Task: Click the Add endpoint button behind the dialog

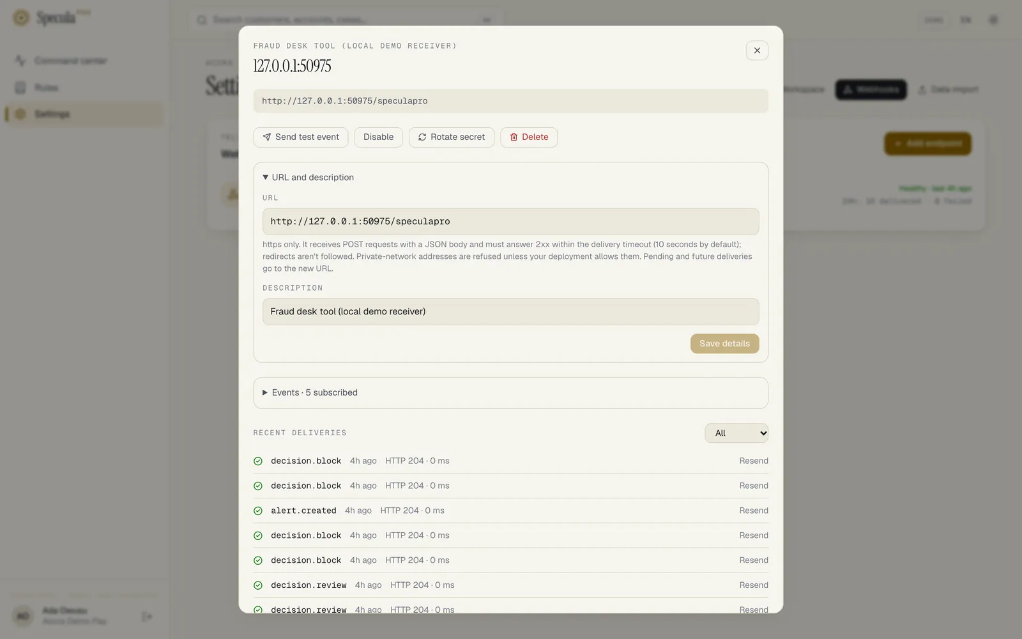Action: [927, 144]
